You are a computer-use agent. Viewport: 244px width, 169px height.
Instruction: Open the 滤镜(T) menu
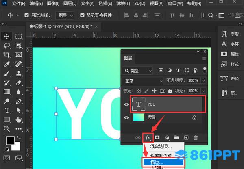pos(123,3)
